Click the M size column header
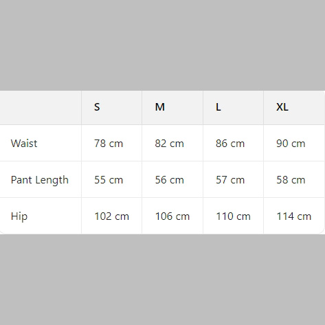 pos(172,108)
